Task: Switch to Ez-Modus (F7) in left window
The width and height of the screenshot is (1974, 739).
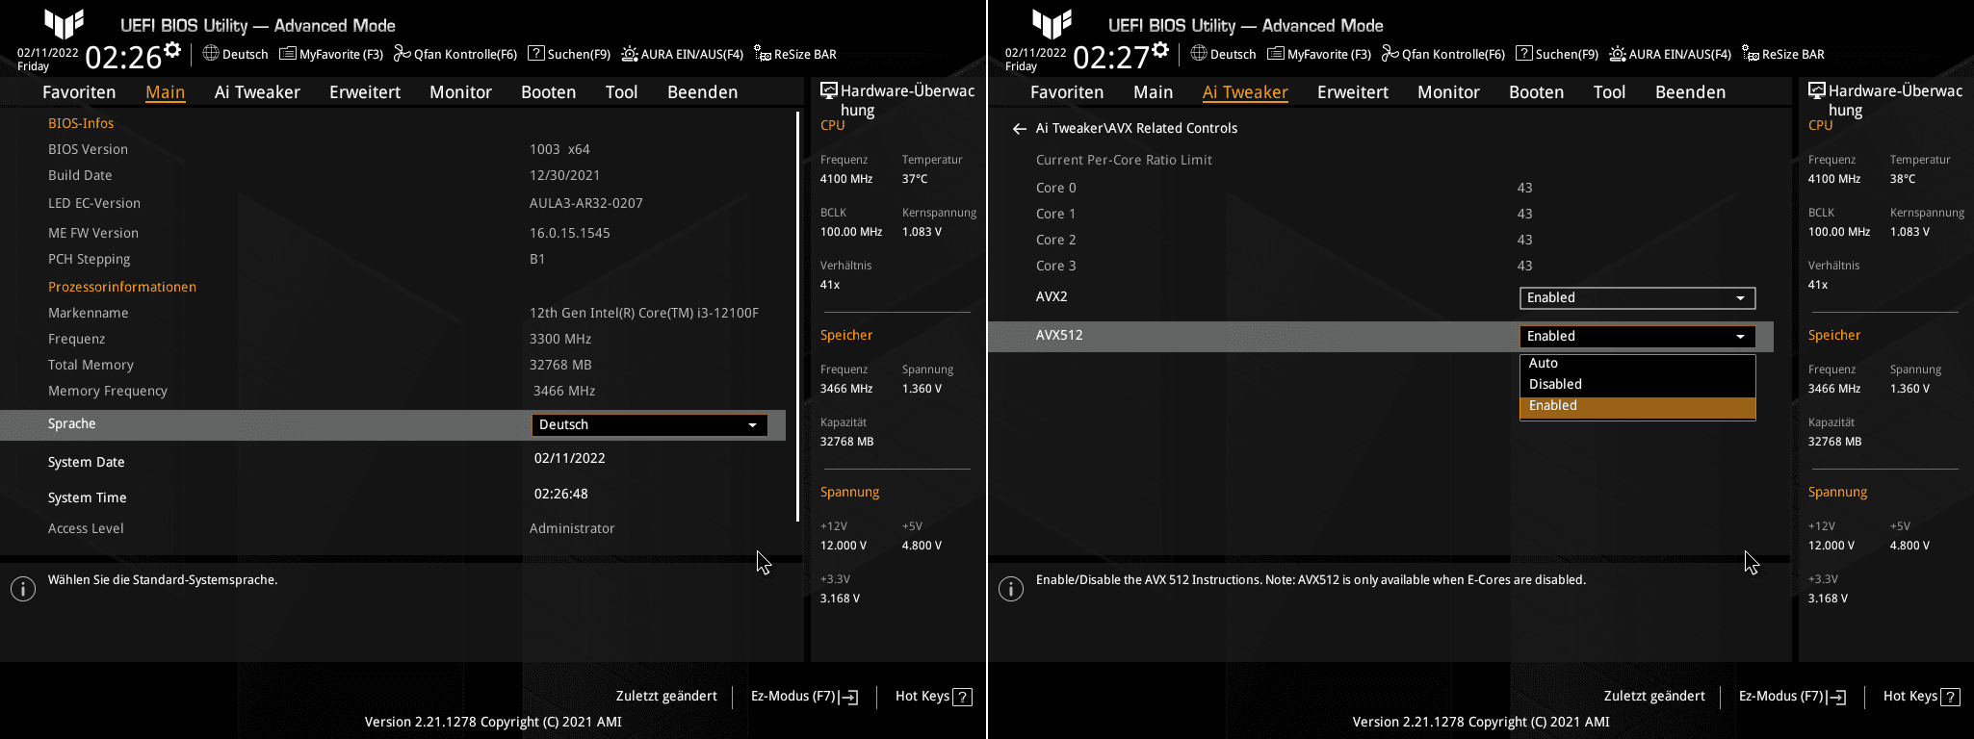Action: [804, 697]
